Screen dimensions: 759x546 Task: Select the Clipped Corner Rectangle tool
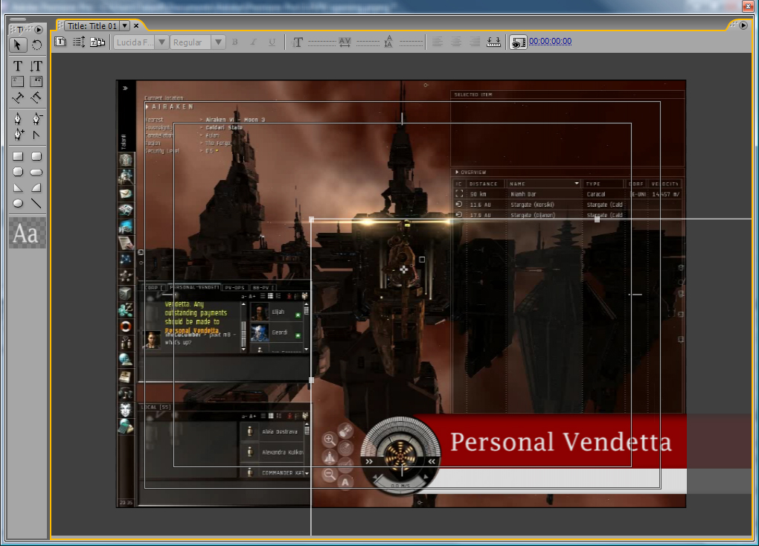point(17,172)
